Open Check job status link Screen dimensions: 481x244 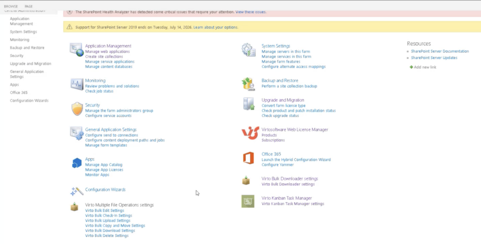100,91
